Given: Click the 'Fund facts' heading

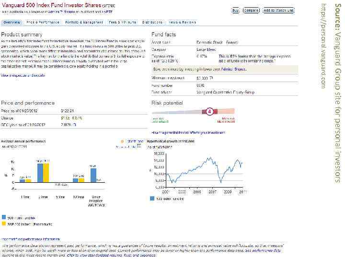Looking at the screenshot, I should (x=164, y=35).
